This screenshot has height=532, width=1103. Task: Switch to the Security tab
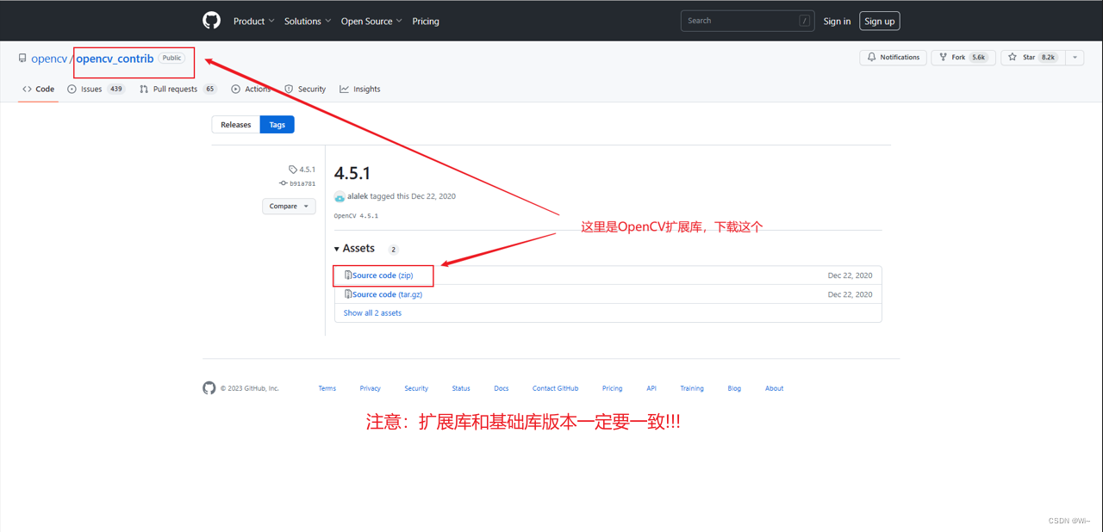click(x=305, y=89)
